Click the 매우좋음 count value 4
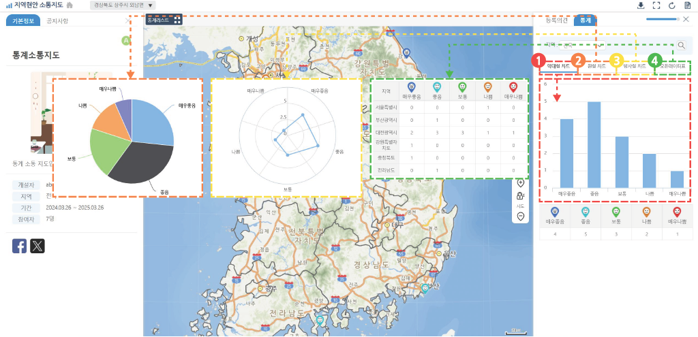The height and width of the screenshot is (337, 698). click(x=554, y=234)
